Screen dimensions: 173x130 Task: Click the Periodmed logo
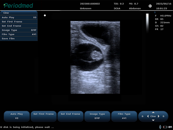tap(18, 6)
